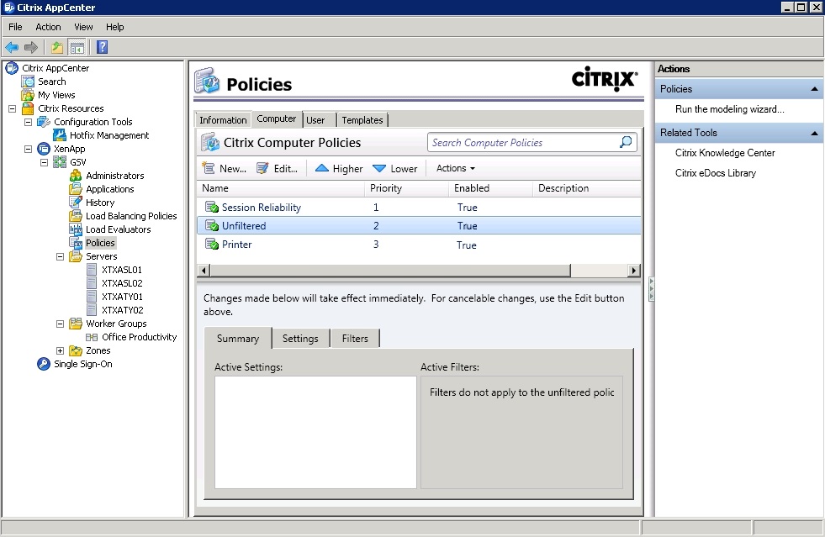This screenshot has height=537, width=825.
Task: Select the XTXATY01 server in the tree
Action: tap(122, 297)
